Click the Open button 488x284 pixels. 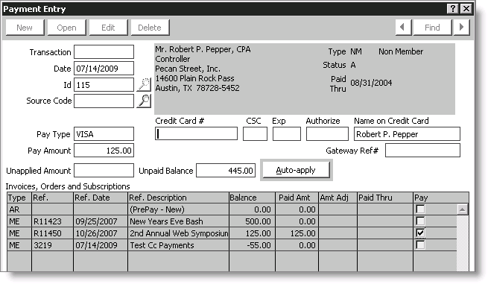tap(66, 28)
